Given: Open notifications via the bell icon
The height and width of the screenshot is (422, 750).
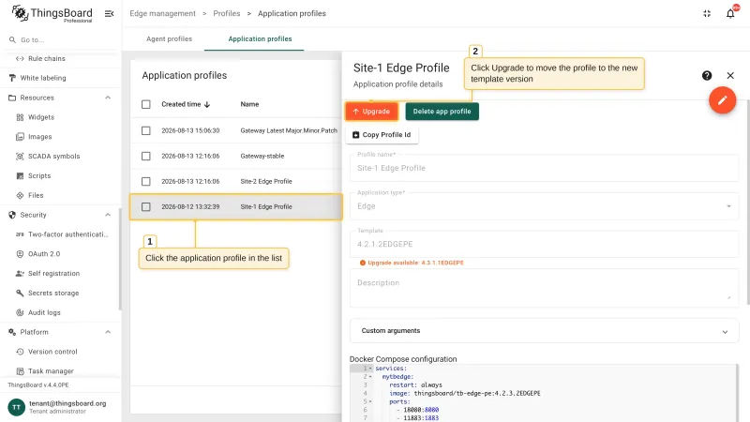Looking at the screenshot, I should [730, 13].
